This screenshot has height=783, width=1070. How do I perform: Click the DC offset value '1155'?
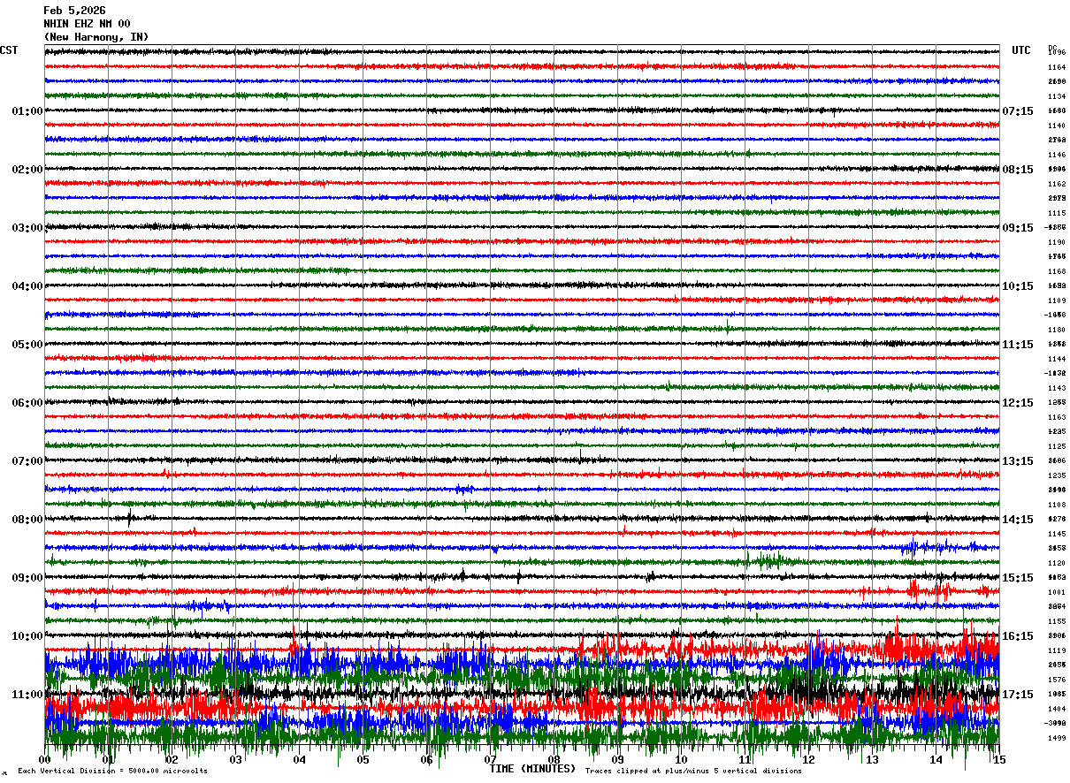click(x=1057, y=621)
